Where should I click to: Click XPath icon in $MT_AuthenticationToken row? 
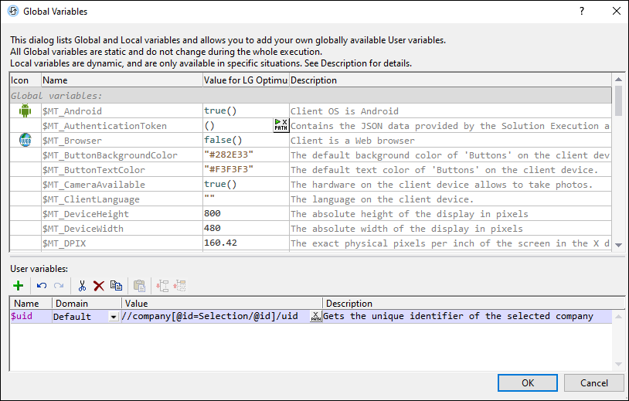click(x=280, y=125)
